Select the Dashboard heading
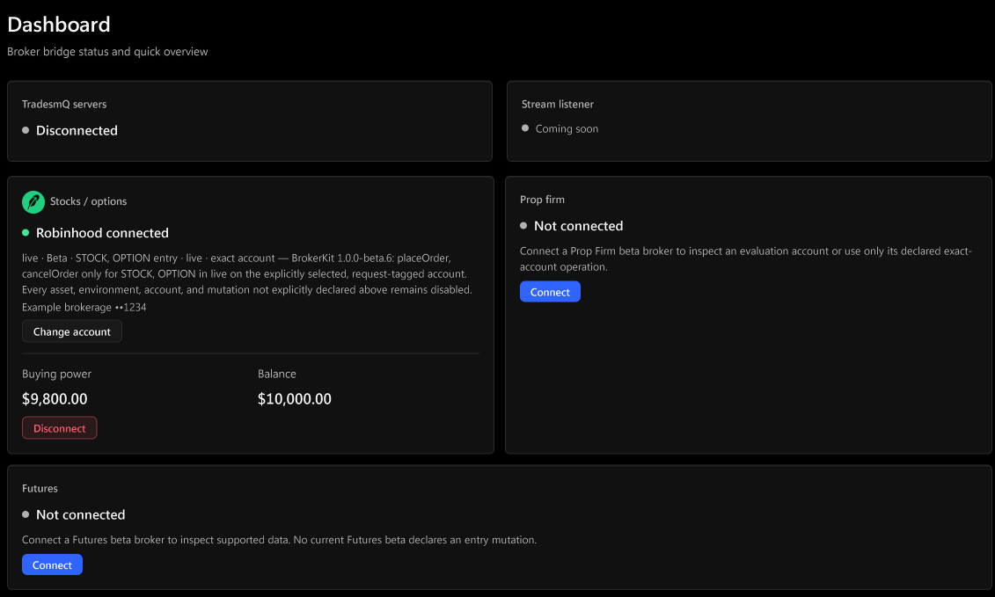This screenshot has width=995, height=597. pos(58,24)
